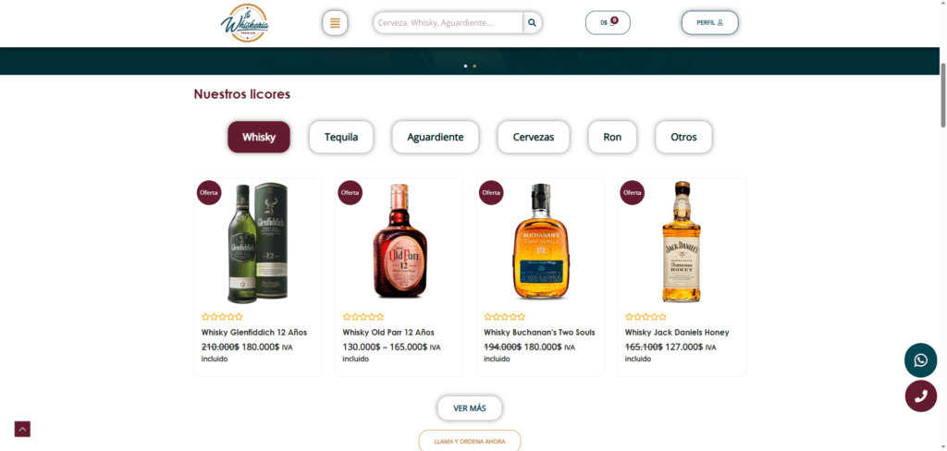Open Whisky Buchanan's Two Souls title link
This screenshot has width=947, height=451.
tap(539, 333)
